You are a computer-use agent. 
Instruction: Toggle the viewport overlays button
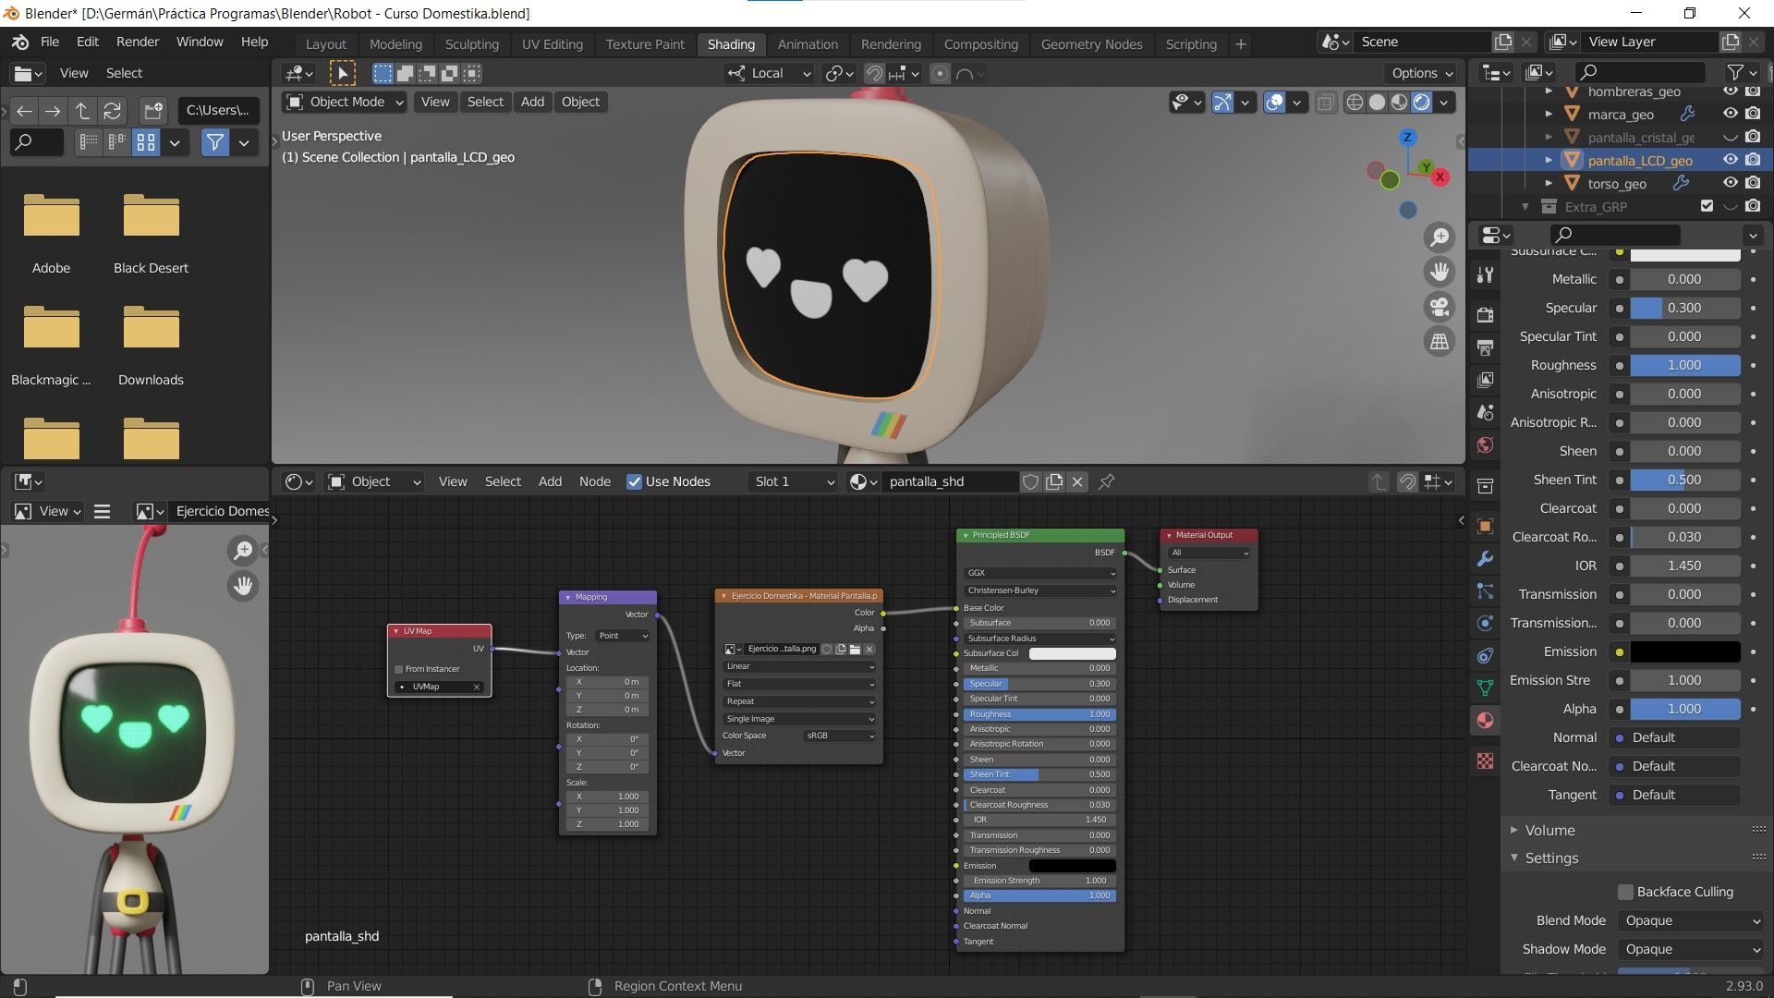pyautogui.click(x=1274, y=102)
